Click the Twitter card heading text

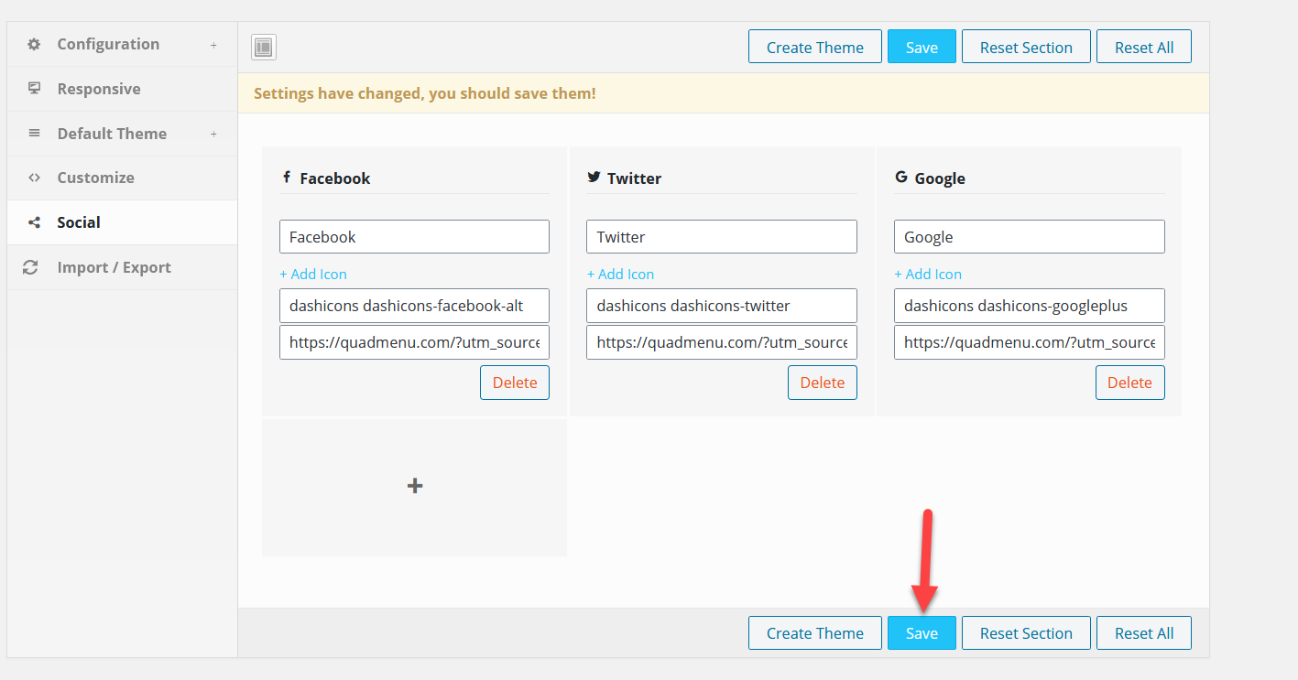[x=634, y=178]
